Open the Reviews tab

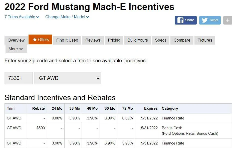pyautogui.click(x=93, y=40)
